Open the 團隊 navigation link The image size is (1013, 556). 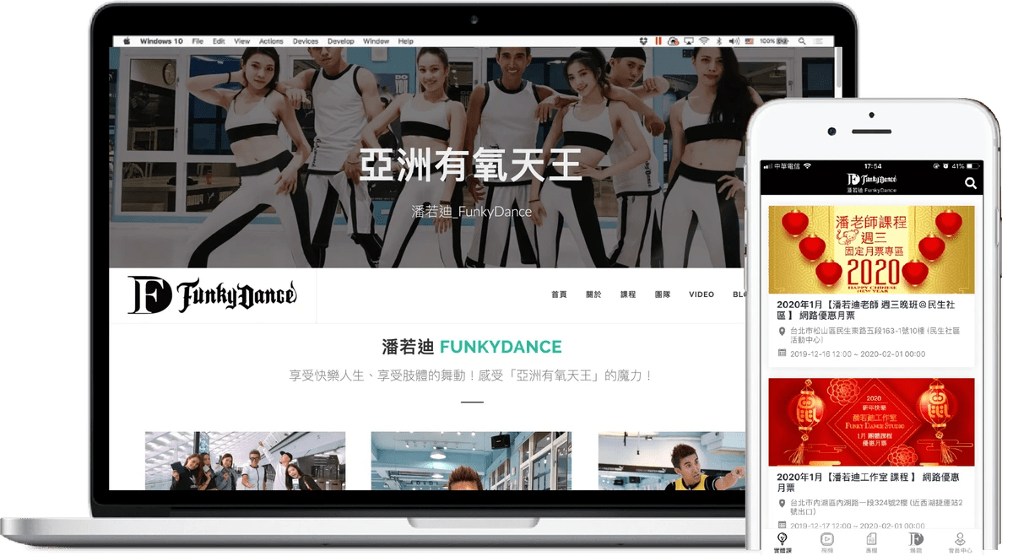pyautogui.click(x=663, y=294)
